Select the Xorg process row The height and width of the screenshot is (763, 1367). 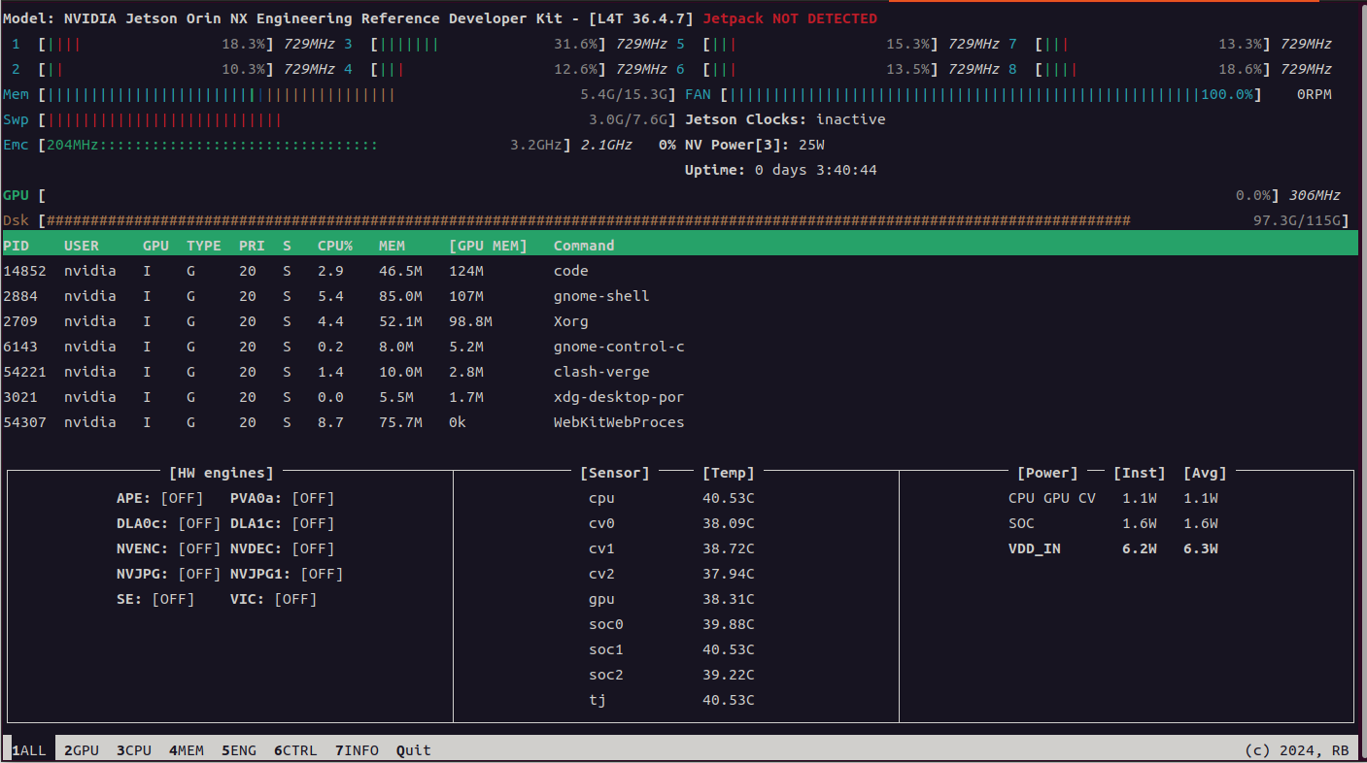(679, 321)
